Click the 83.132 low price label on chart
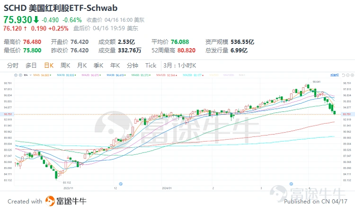The image size is (355, 211). (67, 182)
